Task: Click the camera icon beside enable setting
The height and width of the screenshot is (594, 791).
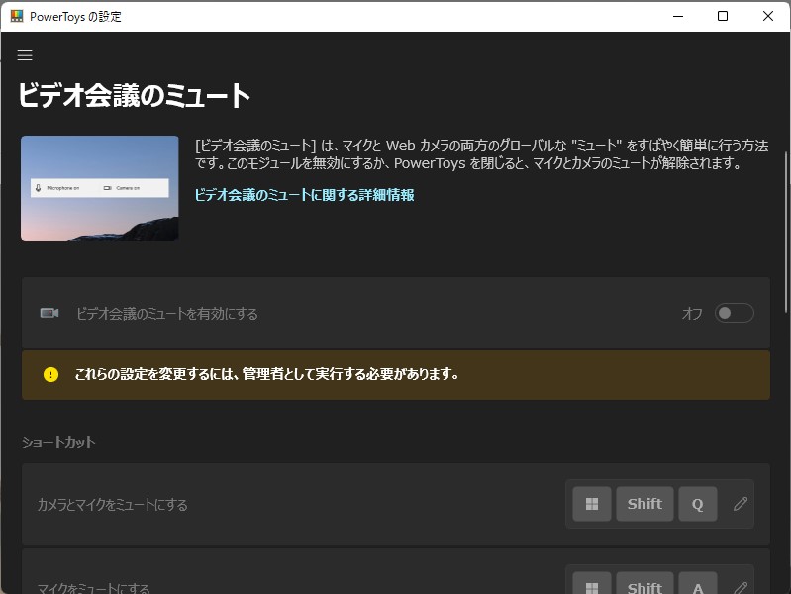Action: pyautogui.click(x=49, y=313)
